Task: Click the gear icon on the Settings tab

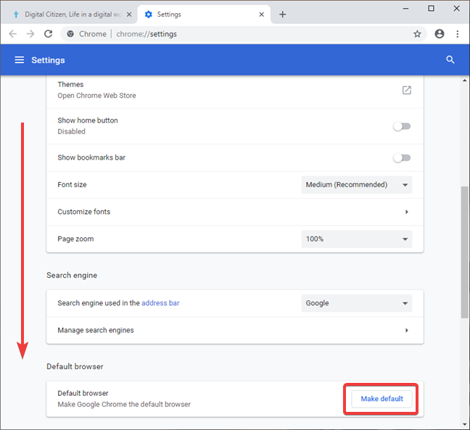Action: point(149,15)
